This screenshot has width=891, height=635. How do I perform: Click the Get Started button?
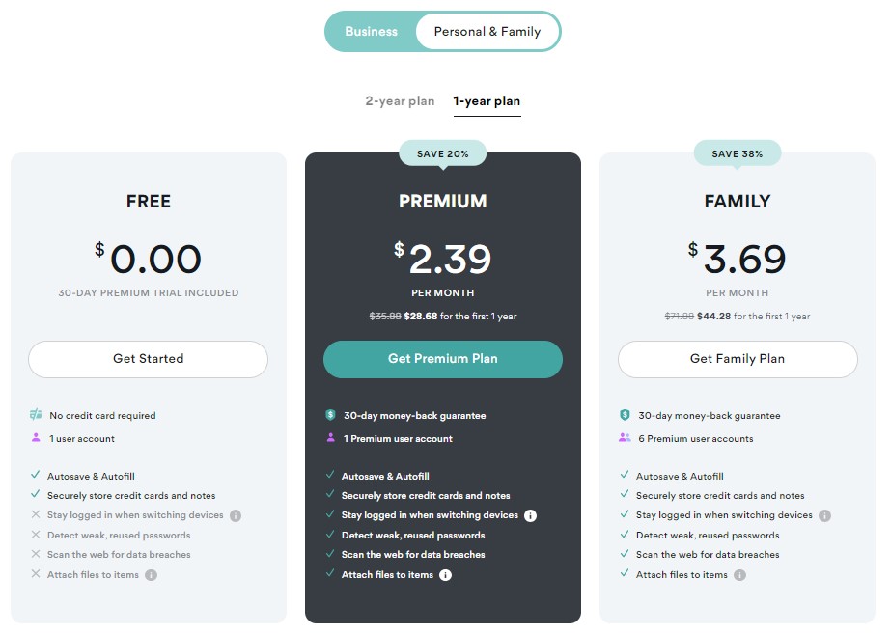pos(149,359)
